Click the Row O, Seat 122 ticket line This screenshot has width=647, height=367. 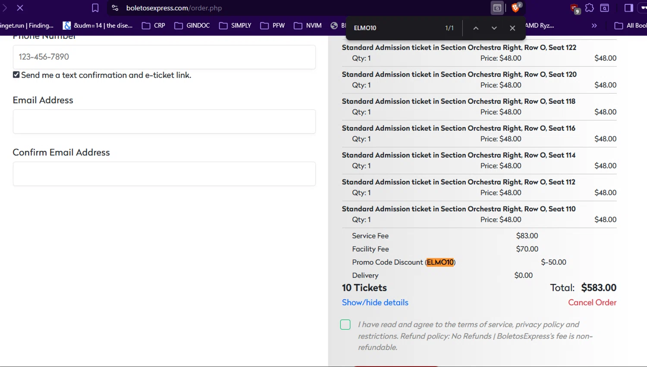pyautogui.click(x=459, y=47)
